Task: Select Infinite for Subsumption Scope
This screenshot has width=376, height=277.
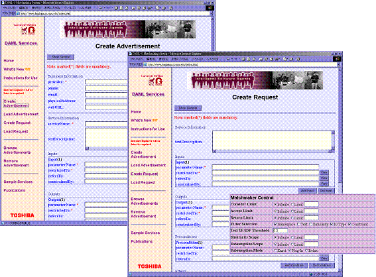Action: pyautogui.click(x=275, y=244)
